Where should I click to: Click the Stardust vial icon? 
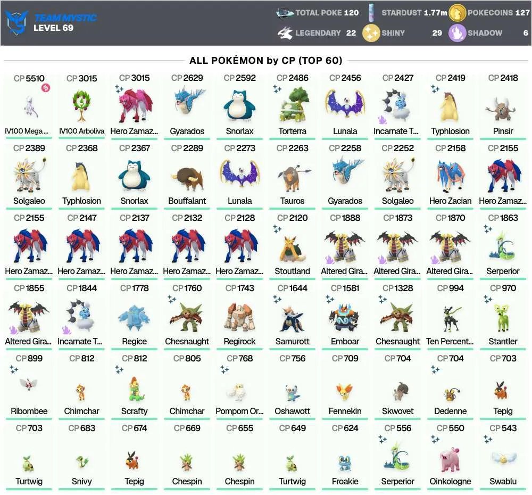pyautogui.click(x=371, y=13)
